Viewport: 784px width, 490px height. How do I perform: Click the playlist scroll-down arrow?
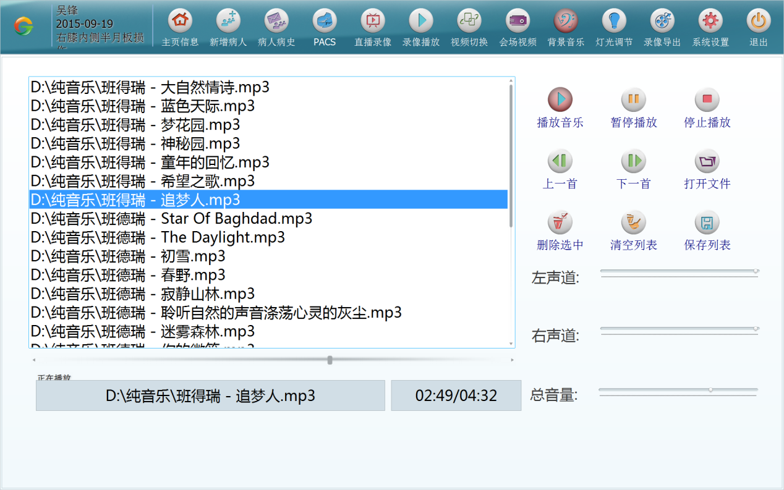511,344
